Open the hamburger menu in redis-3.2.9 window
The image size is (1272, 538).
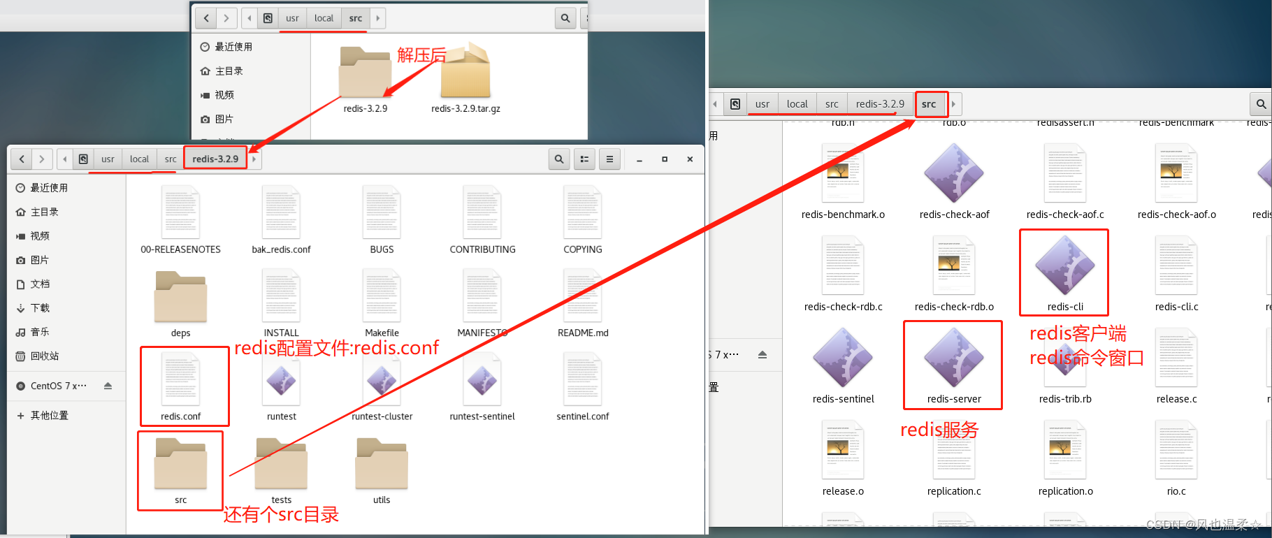pos(609,159)
